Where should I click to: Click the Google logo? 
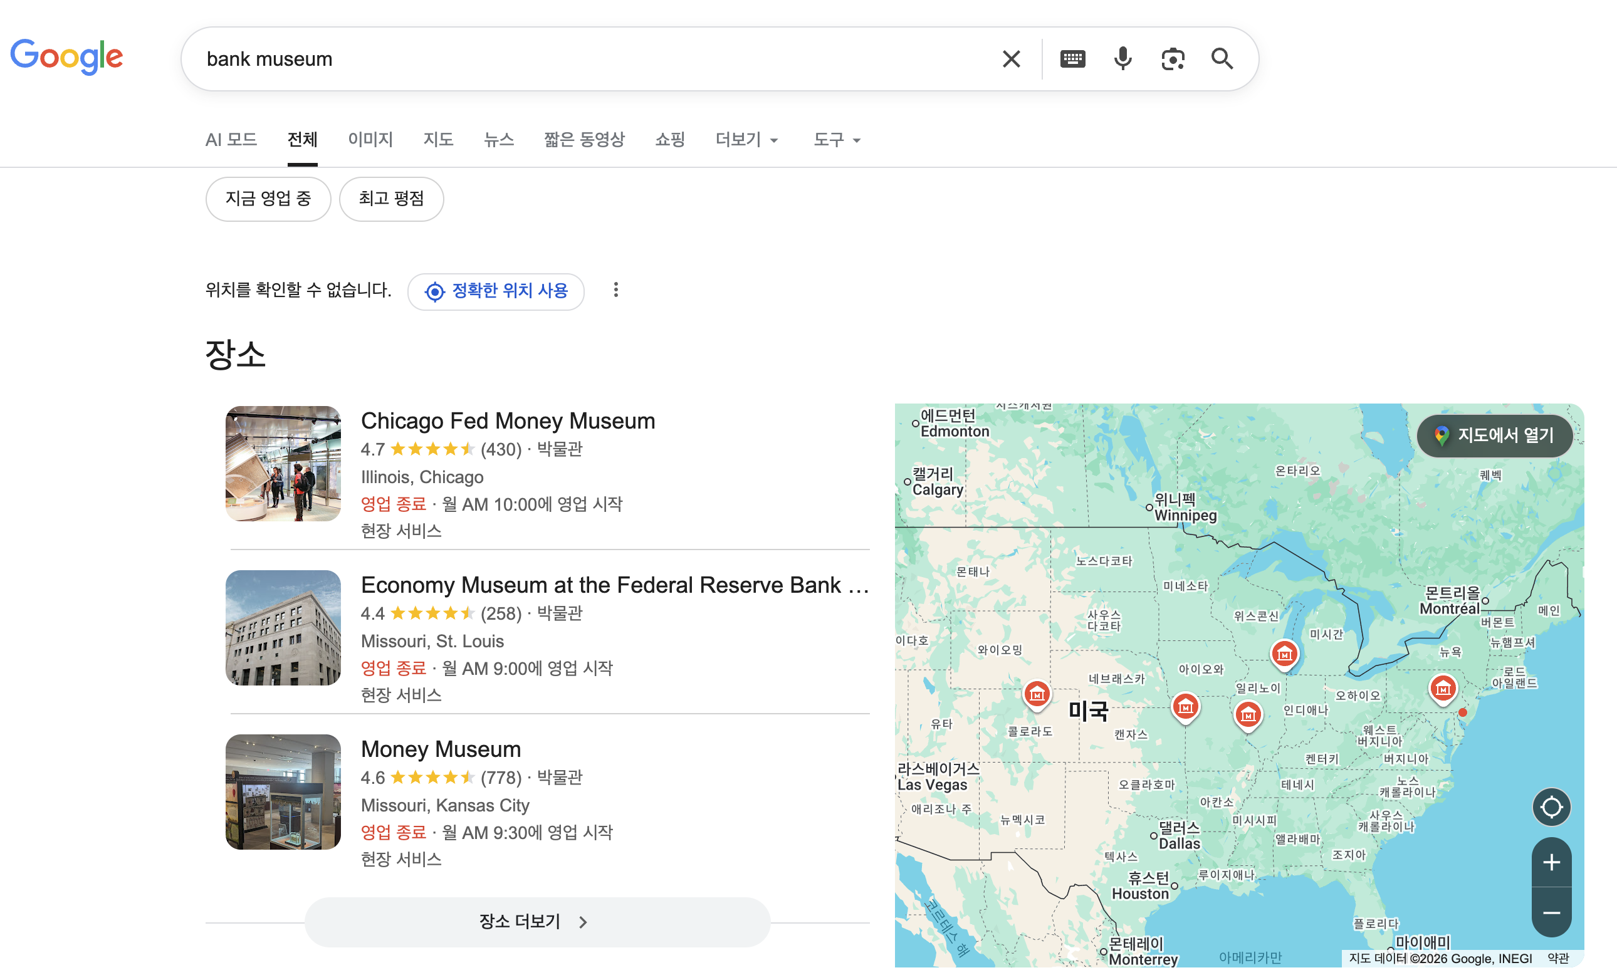66,56
